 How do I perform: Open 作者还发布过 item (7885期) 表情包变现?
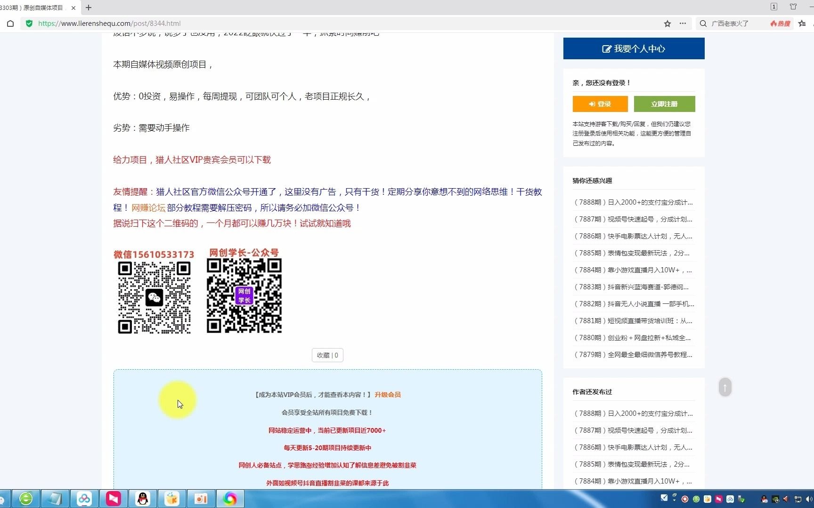632,464
